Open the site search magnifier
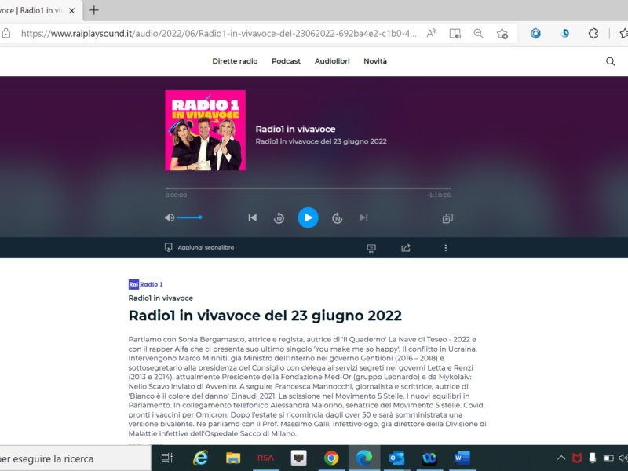The image size is (628, 471). point(611,61)
